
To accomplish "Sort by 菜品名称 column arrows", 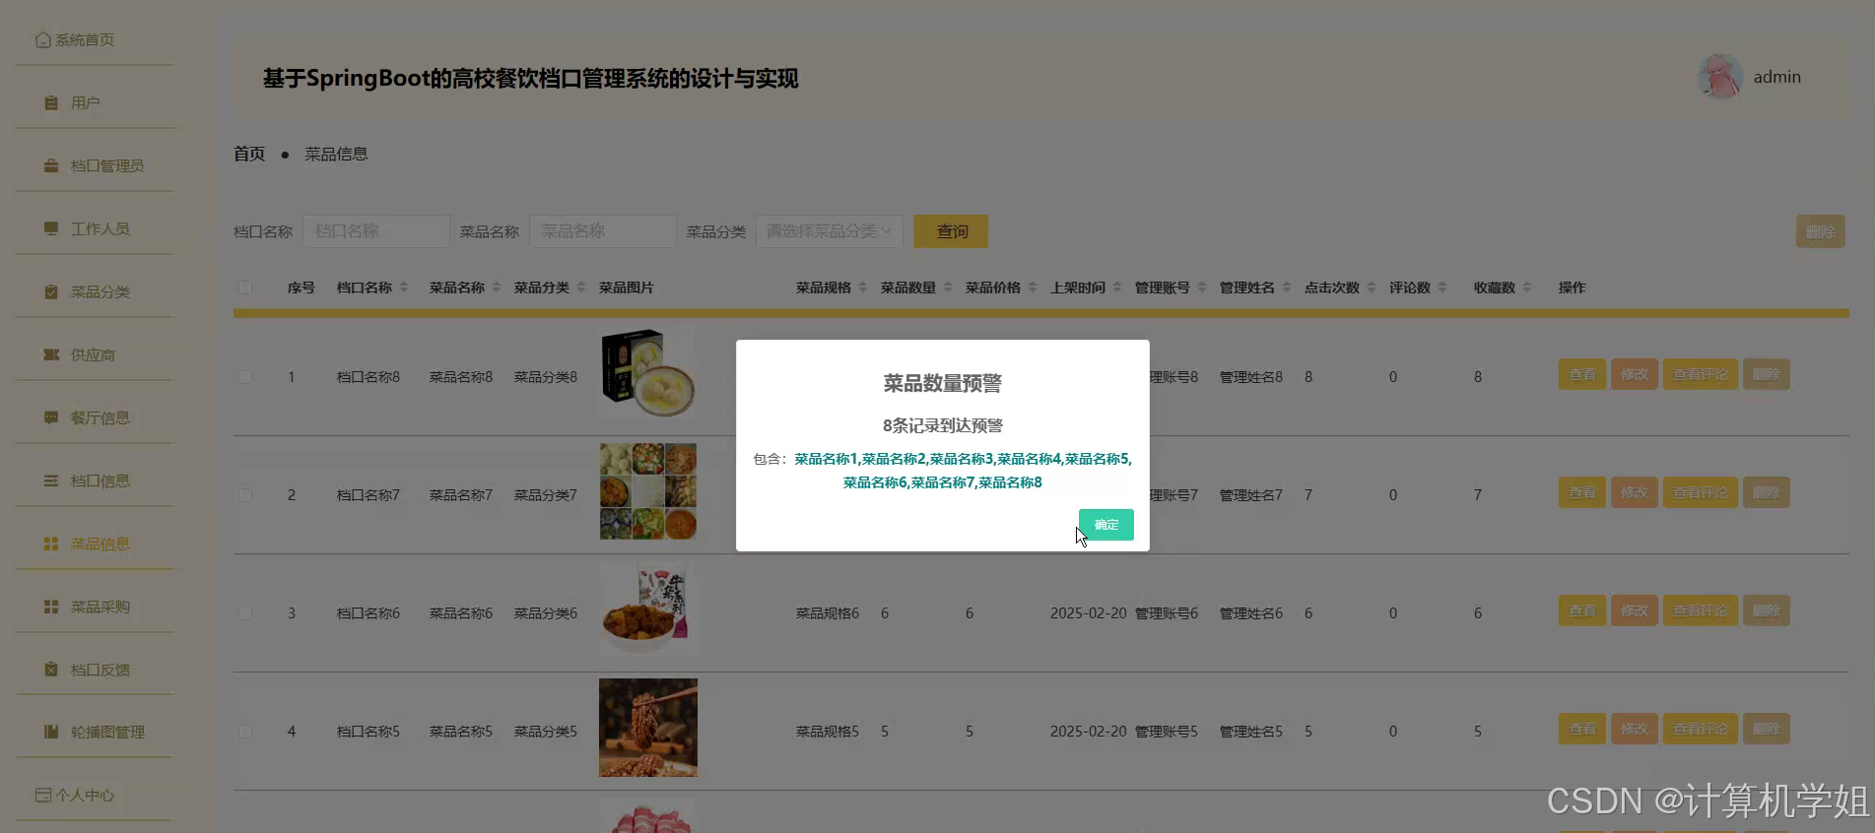I will (x=497, y=288).
